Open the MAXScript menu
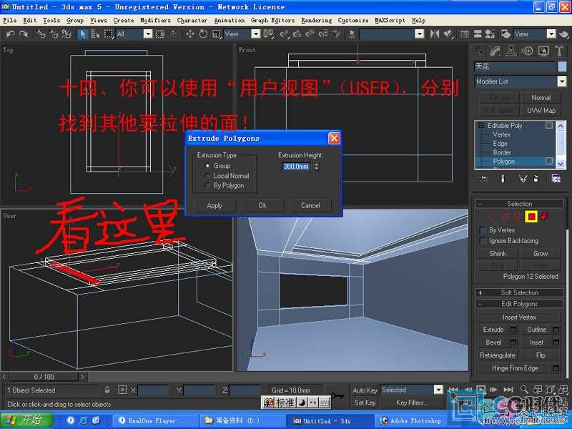The height and width of the screenshot is (429, 572). (x=390, y=21)
